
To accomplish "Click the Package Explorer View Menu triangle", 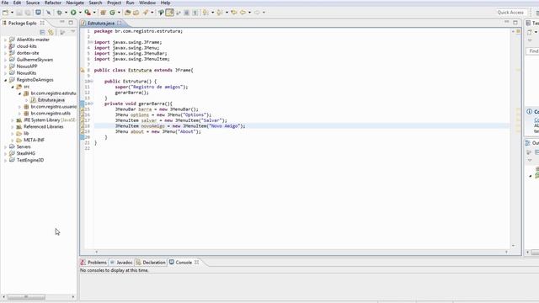I will coord(73,32).
